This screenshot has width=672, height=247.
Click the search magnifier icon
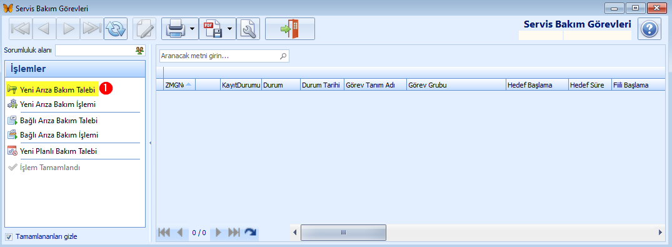(x=283, y=56)
